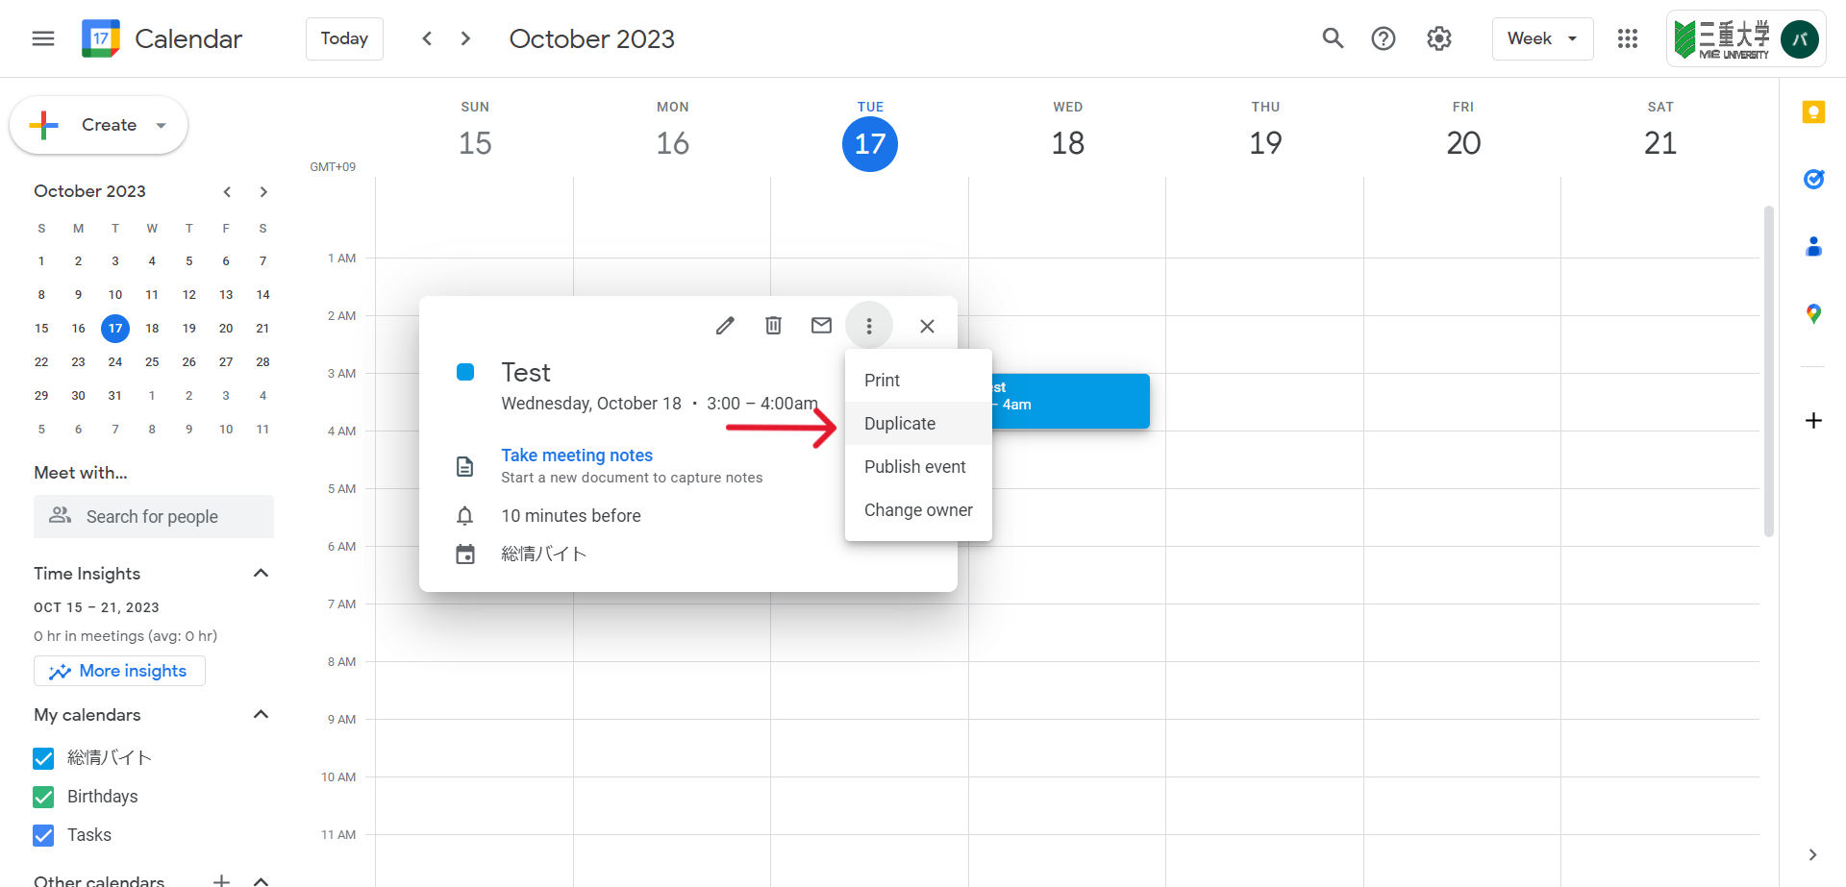This screenshot has width=1846, height=887.
Task: Open the Take meeting notes link
Action: pos(577,455)
